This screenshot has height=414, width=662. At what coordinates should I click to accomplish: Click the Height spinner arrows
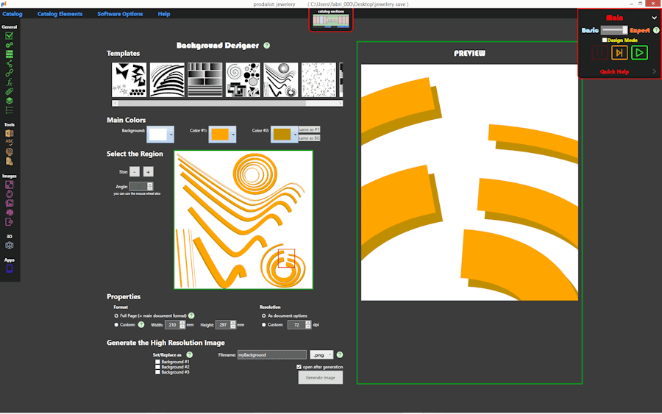coord(233,324)
